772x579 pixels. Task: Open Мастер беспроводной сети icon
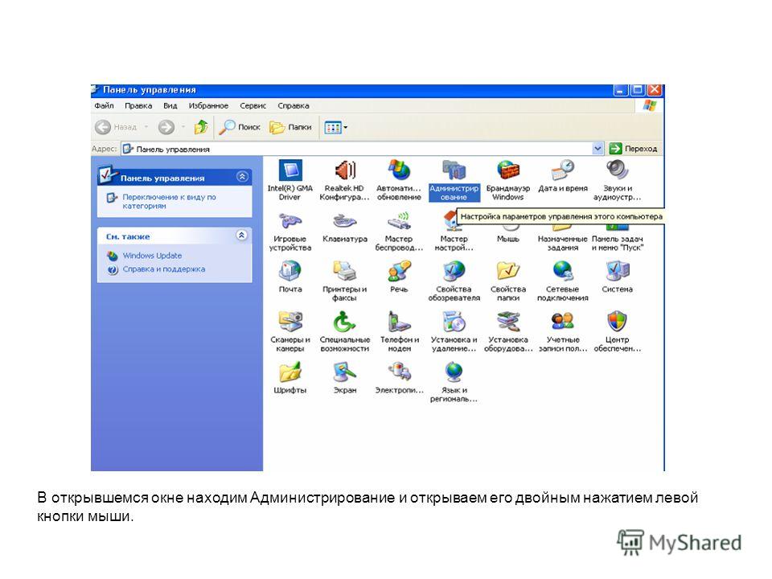(x=399, y=231)
